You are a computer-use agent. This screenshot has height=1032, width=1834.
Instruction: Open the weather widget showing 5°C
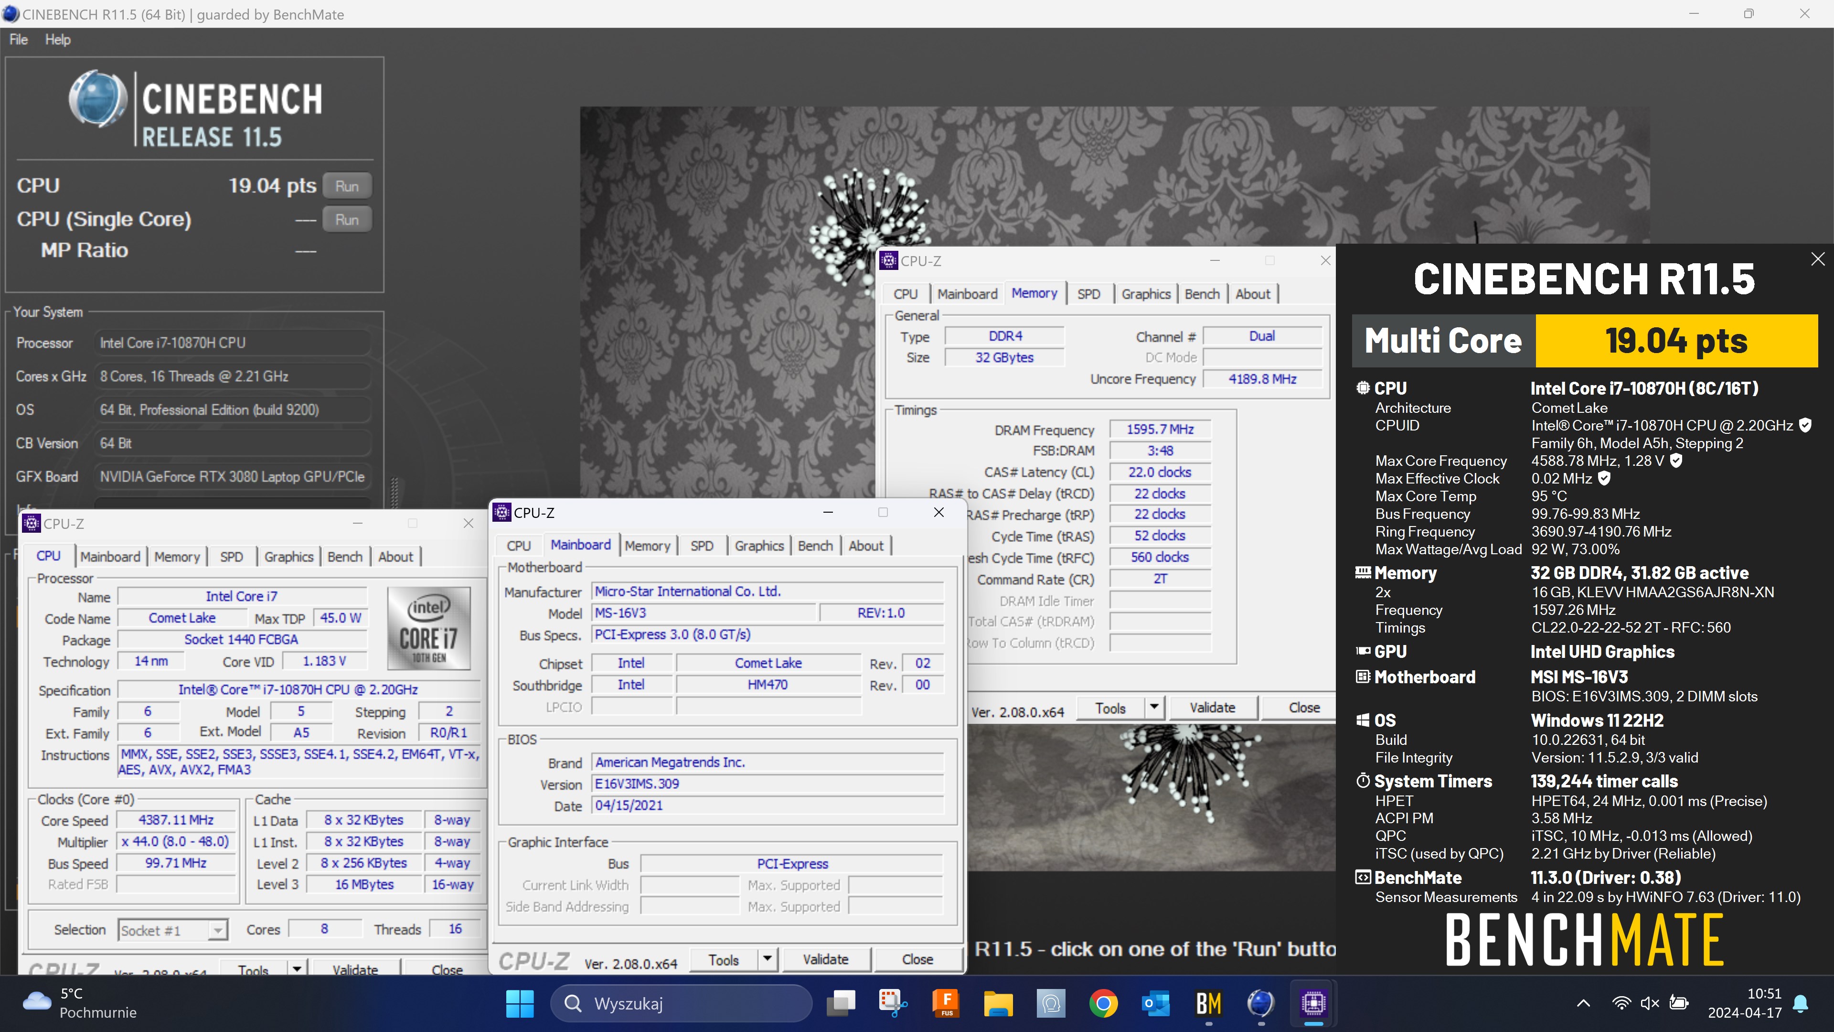[x=80, y=1003]
